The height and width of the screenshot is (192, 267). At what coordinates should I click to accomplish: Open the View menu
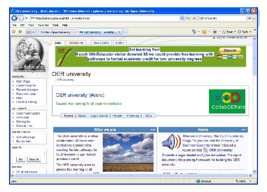tap(31, 25)
